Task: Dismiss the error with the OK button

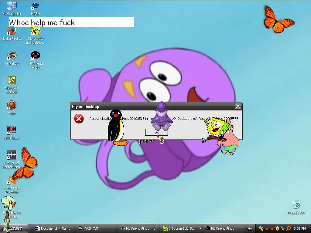Action: point(156,132)
